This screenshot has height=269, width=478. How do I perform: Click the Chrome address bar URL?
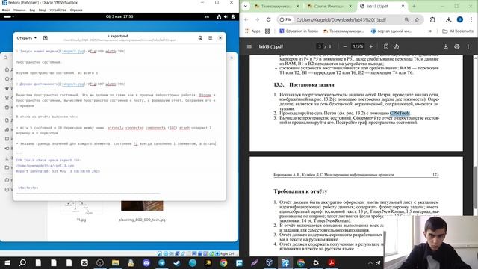[341, 19]
